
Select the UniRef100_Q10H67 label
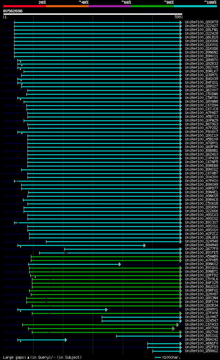[x=202, y=317]
